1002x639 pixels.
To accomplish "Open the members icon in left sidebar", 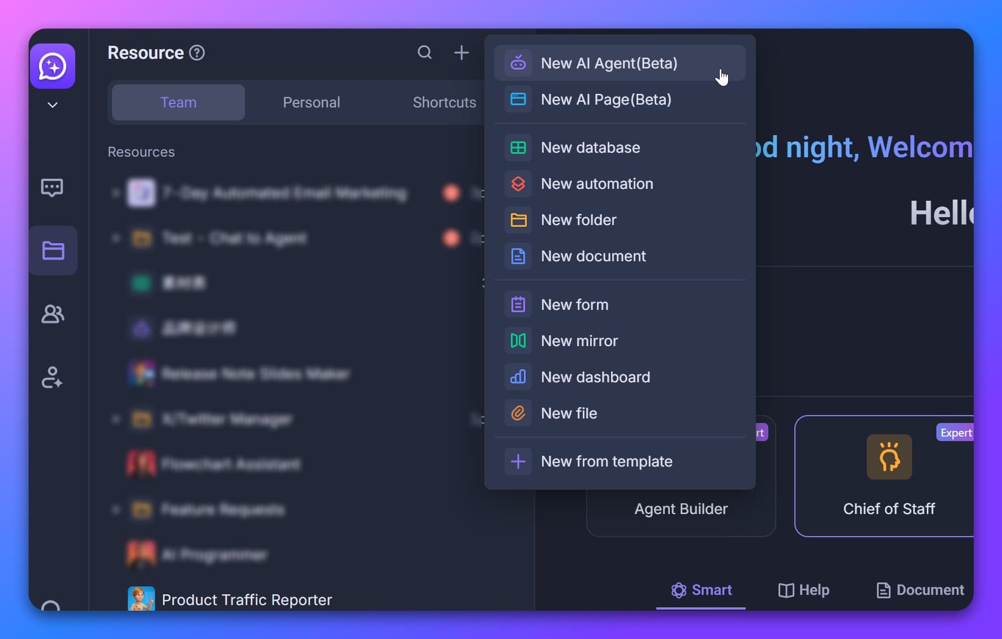I will (53, 314).
